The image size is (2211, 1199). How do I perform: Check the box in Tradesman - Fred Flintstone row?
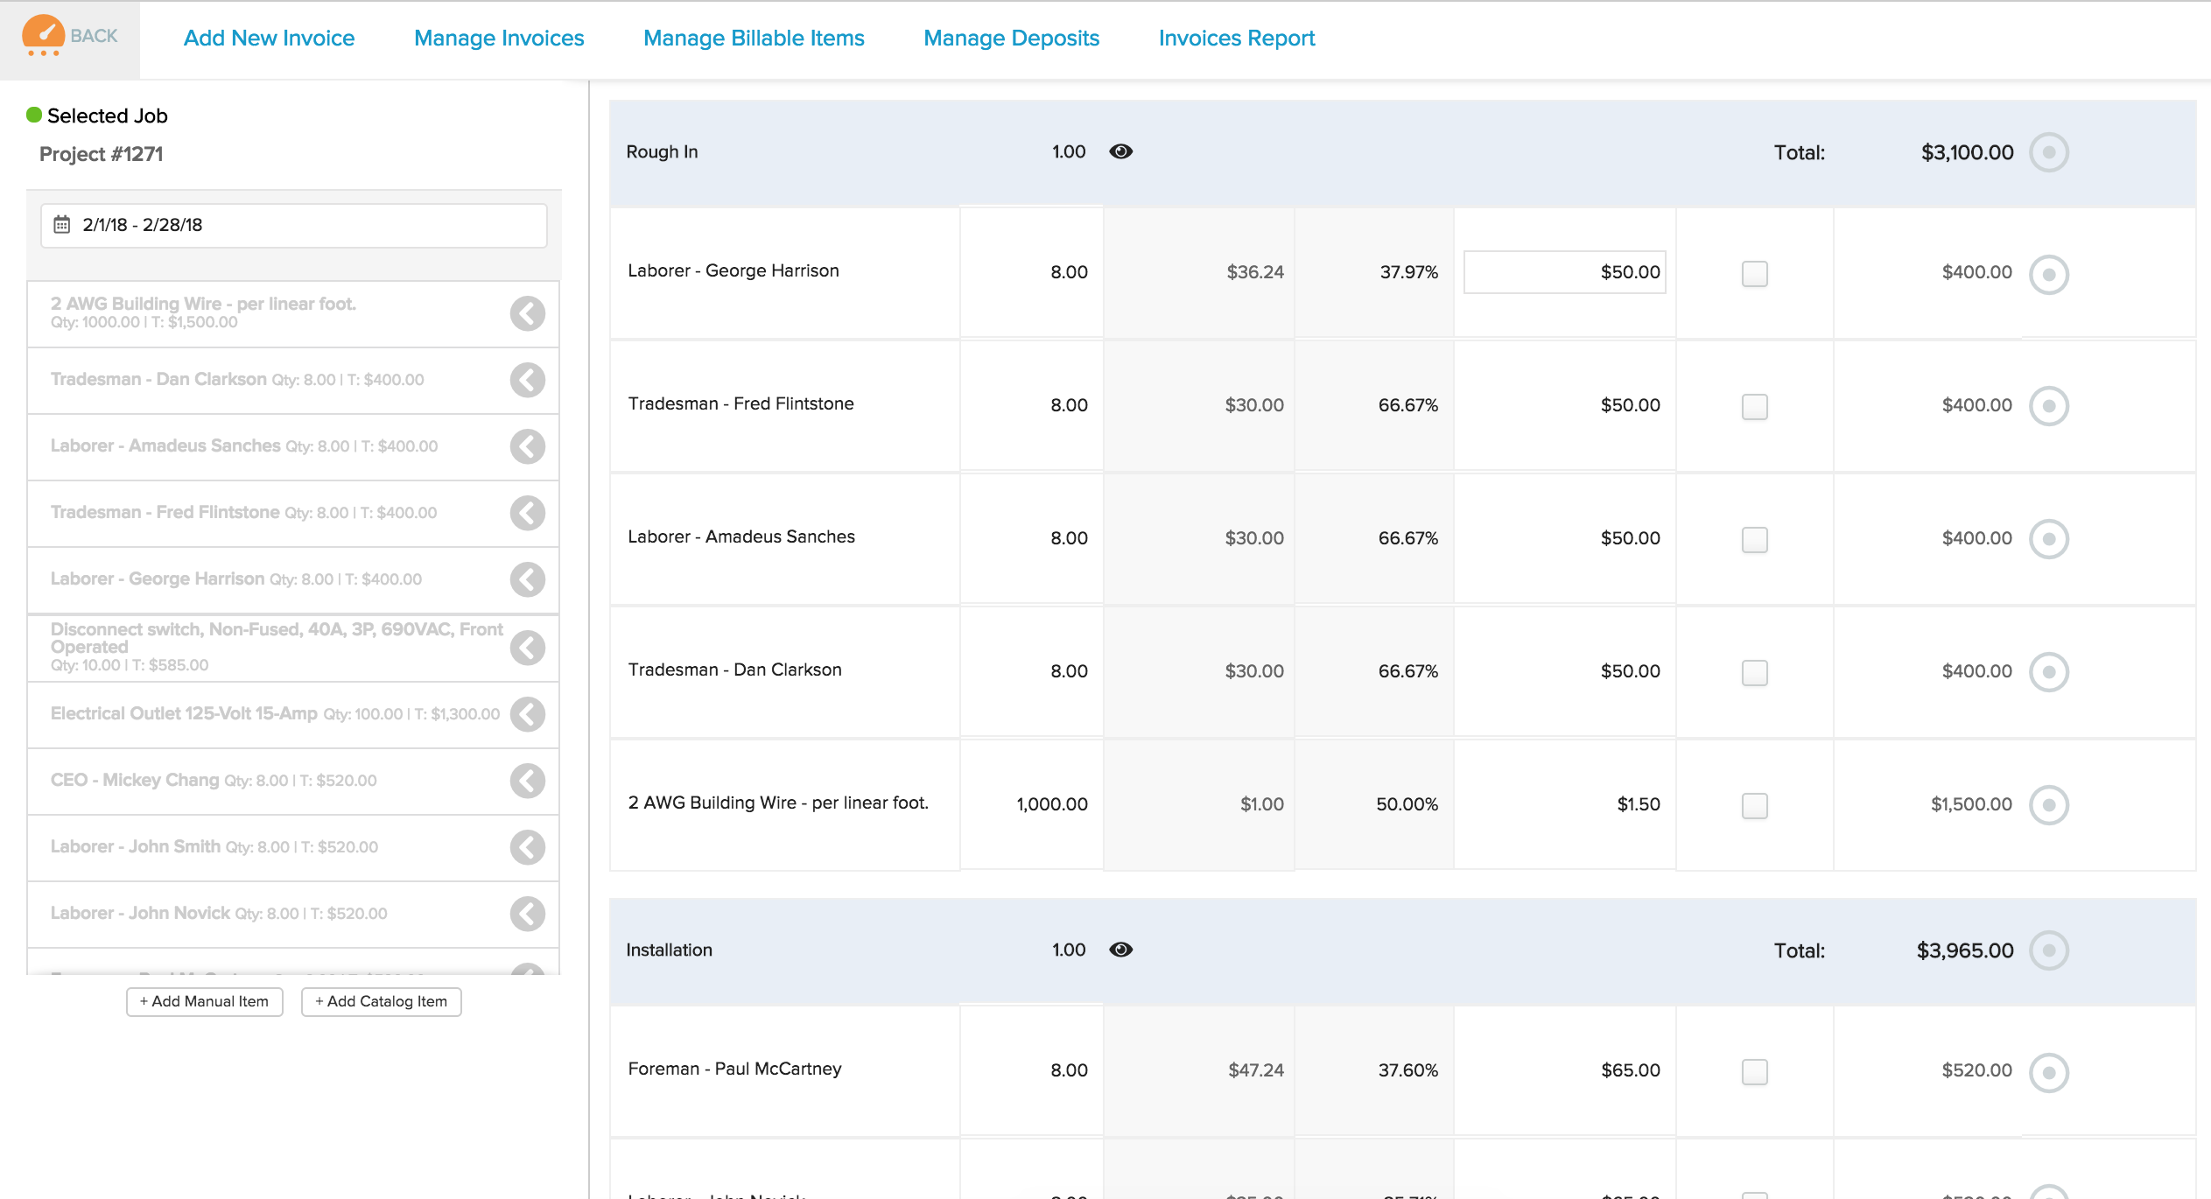click(1755, 407)
